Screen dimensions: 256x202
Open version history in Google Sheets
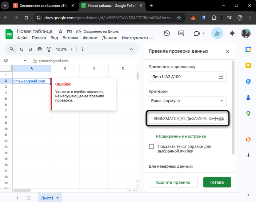click(167, 33)
